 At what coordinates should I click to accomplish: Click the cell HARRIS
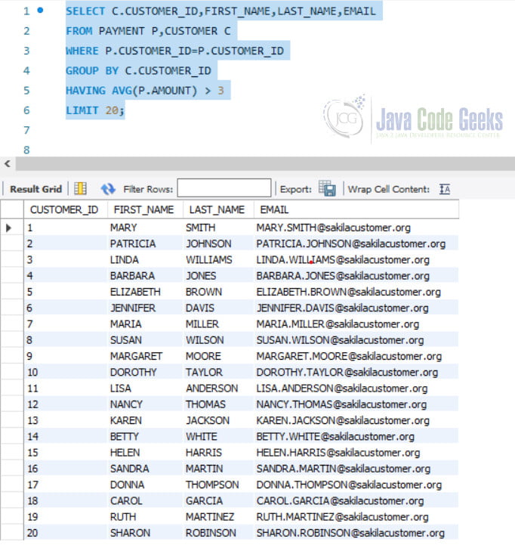point(204,453)
